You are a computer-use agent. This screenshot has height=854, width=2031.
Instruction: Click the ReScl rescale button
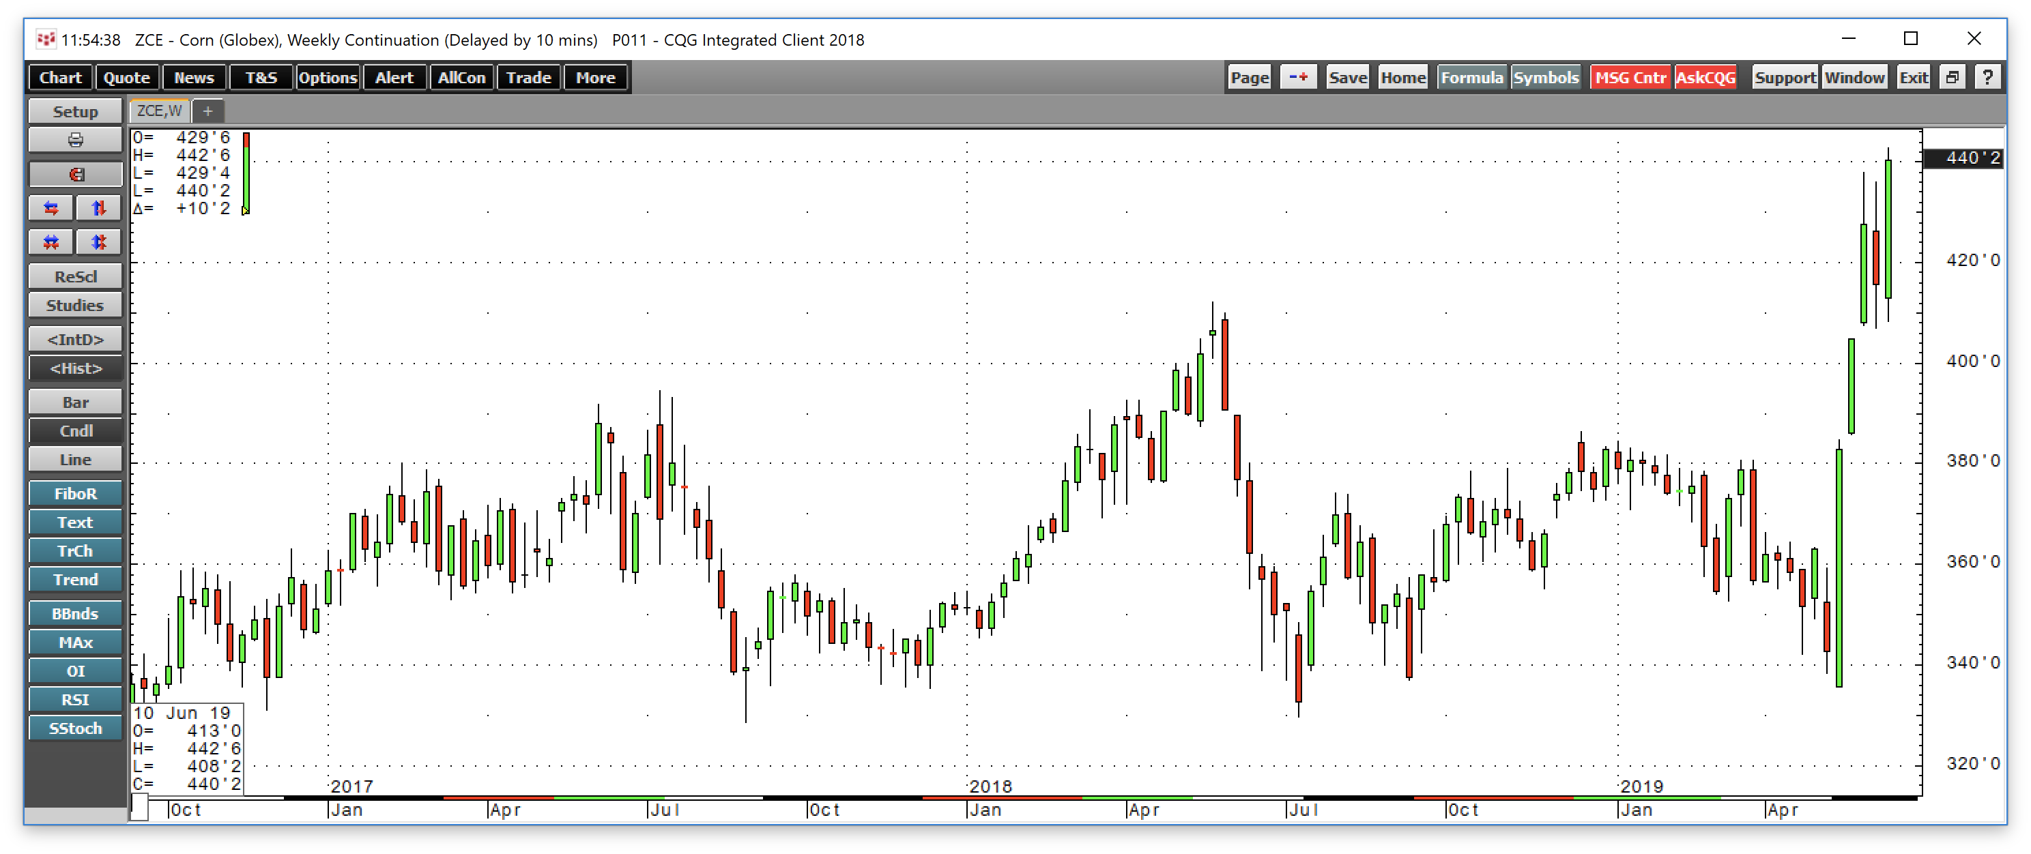(x=75, y=276)
